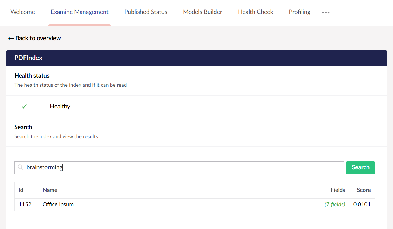Click the Id column header
The width and height of the screenshot is (393, 229).
click(21, 190)
